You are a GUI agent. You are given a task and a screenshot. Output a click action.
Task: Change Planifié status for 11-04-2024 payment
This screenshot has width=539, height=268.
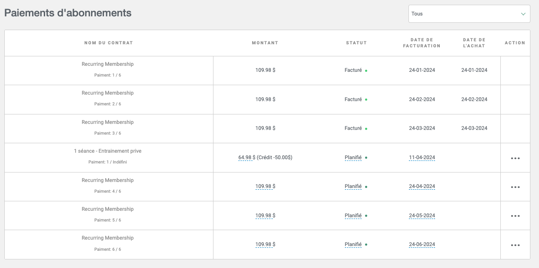[353, 157]
